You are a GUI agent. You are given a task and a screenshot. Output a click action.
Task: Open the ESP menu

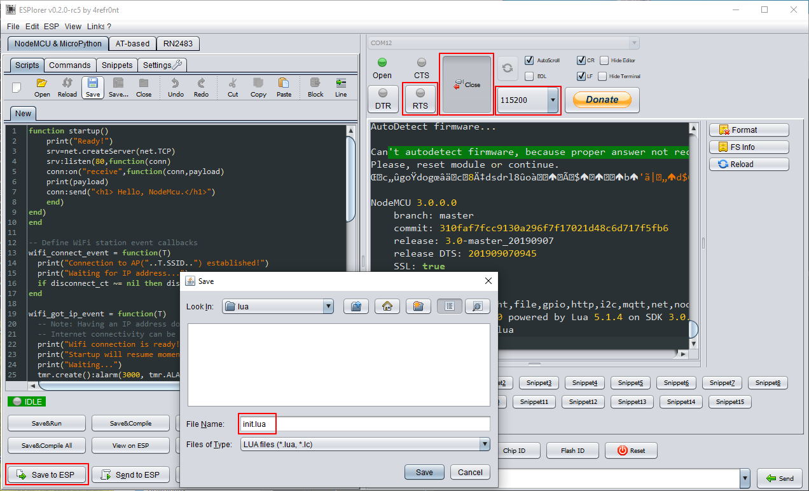point(51,26)
